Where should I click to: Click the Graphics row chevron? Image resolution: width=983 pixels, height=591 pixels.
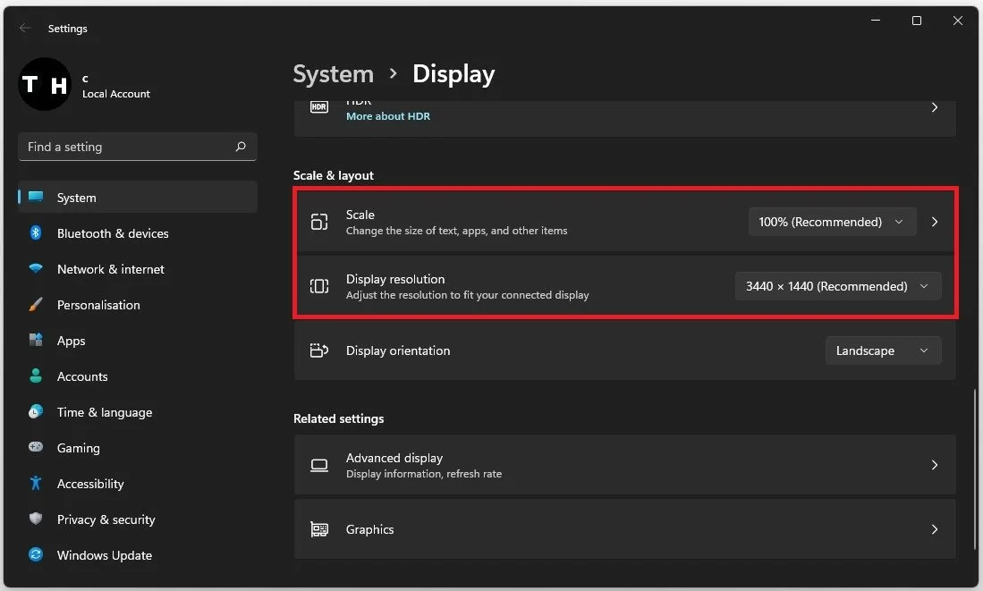tap(934, 529)
